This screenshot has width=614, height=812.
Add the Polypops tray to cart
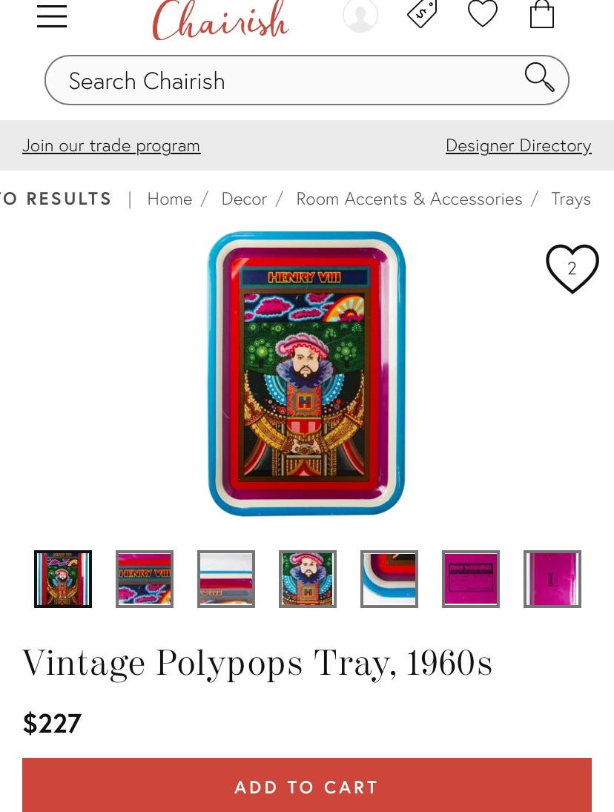[306, 785]
